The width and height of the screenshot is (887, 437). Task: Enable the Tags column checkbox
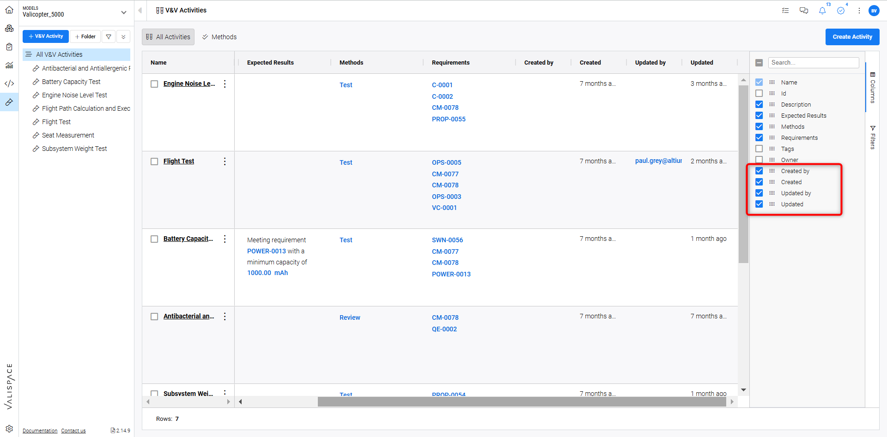(x=759, y=149)
